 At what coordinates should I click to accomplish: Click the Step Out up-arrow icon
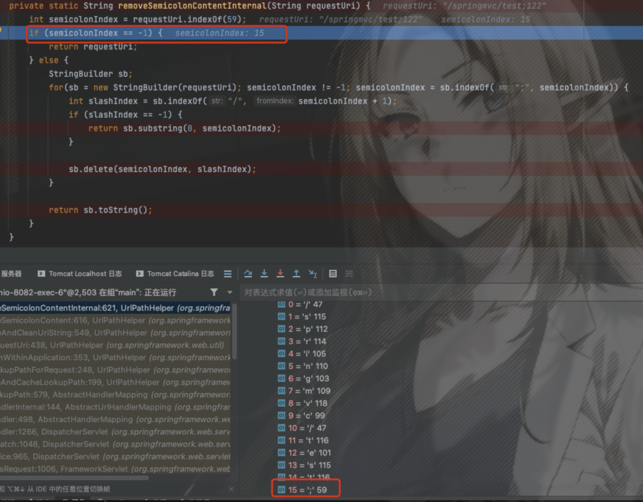click(296, 273)
